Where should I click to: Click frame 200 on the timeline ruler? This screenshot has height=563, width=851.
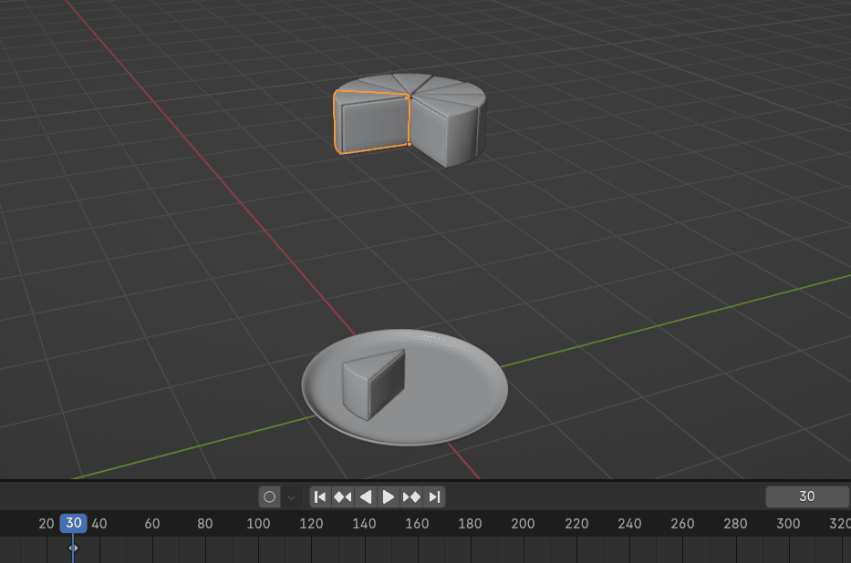pos(523,524)
